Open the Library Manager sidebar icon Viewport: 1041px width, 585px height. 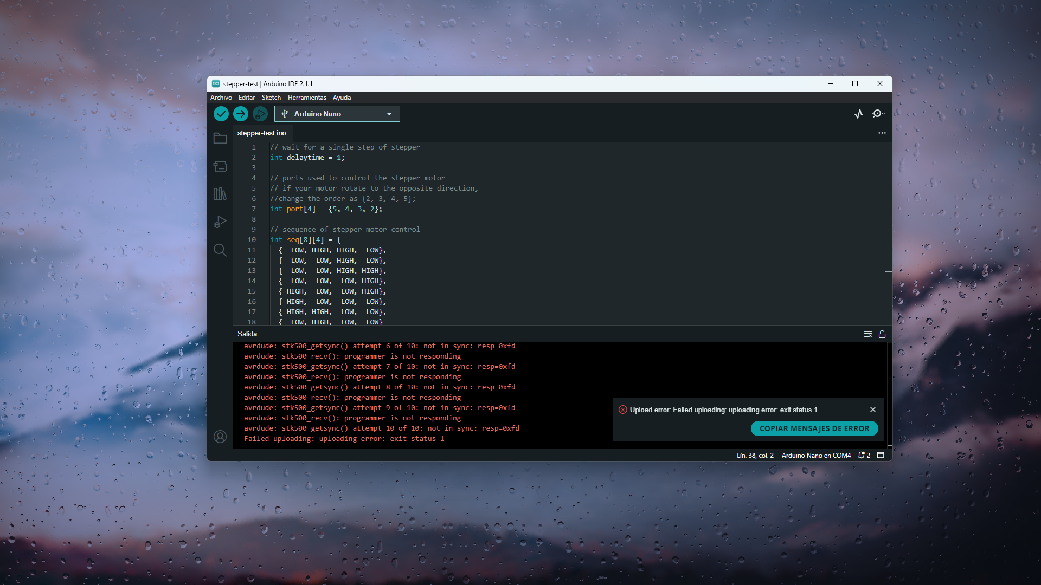click(220, 194)
